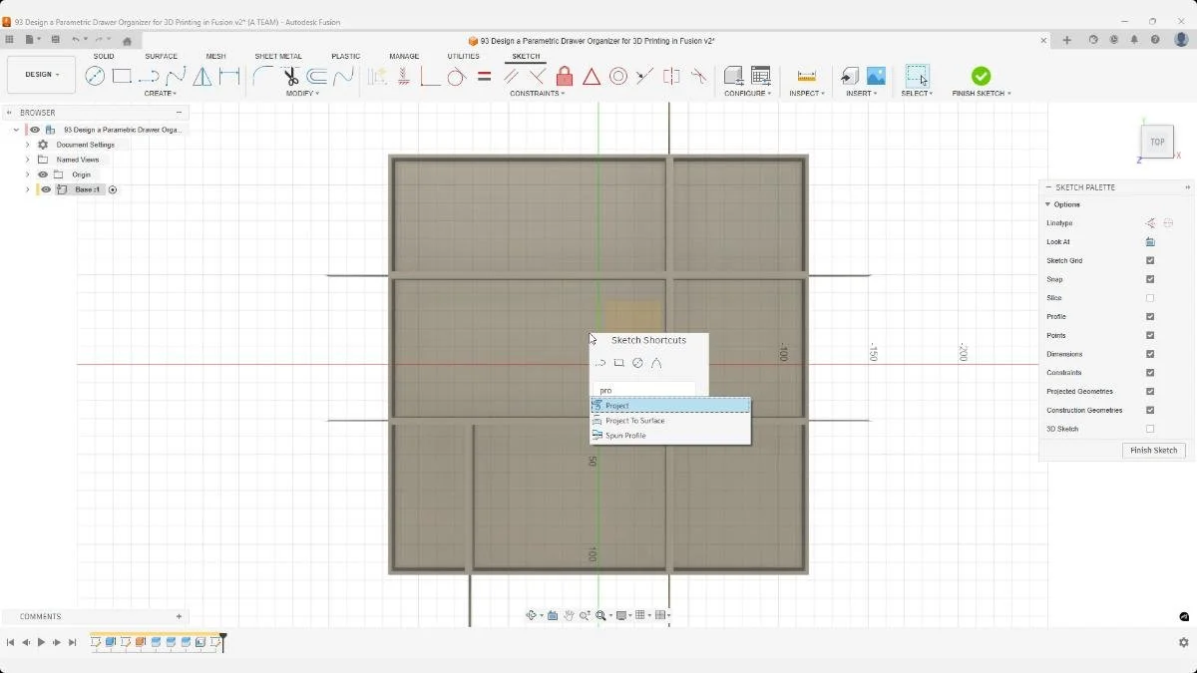This screenshot has width=1197, height=673.
Task: Click the Sketch Shortcuts search field
Action: click(x=645, y=389)
